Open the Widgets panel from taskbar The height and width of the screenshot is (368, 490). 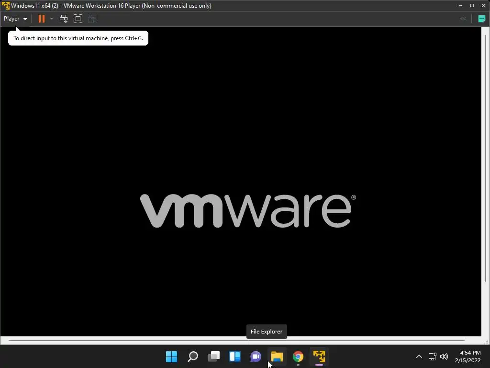pos(234,356)
